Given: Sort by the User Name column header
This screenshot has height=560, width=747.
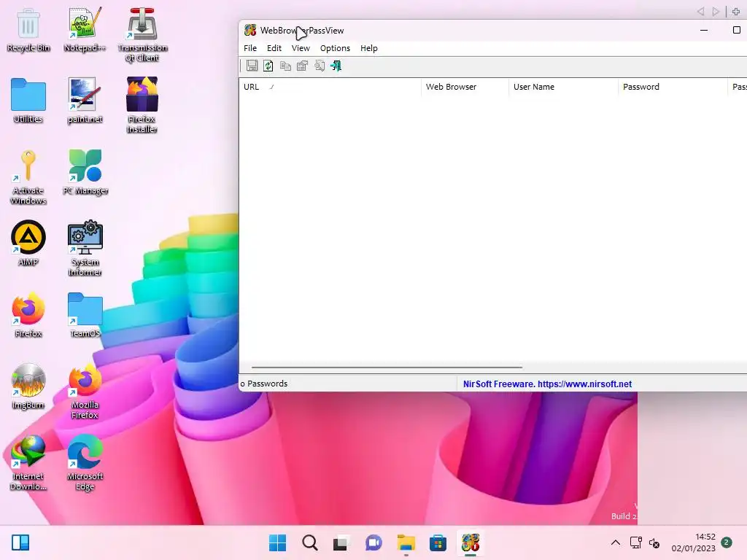Looking at the screenshot, I should coord(564,87).
